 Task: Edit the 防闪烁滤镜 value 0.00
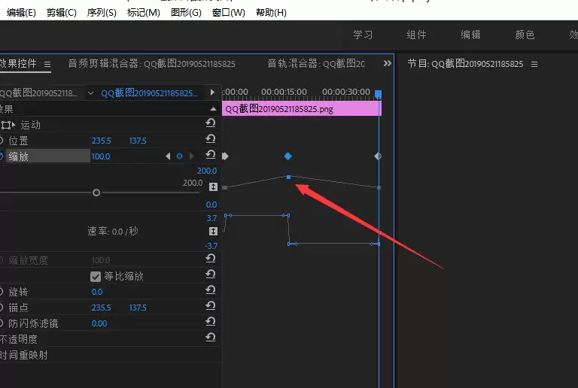point(99,323)
